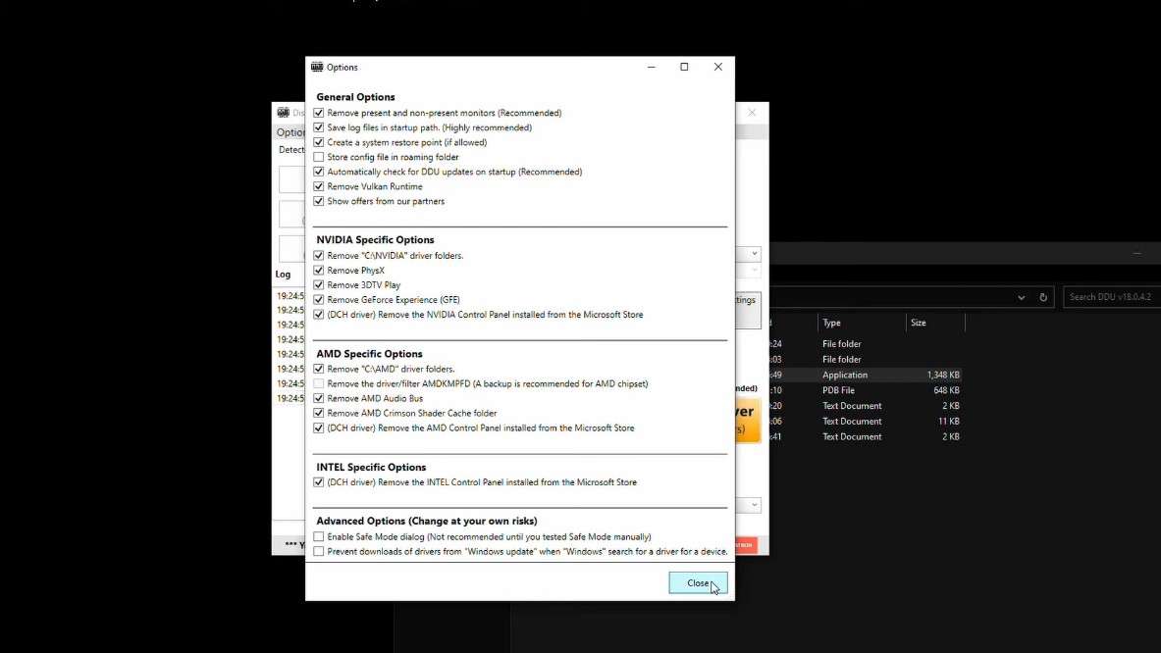Uncheck 'Show offers from our partners'
1161x653 pixels.
coord(319,201)
